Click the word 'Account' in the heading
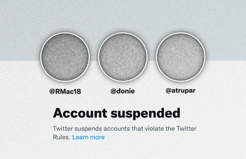Viewport: 246px width, 159px height. (x=80, y=113)
